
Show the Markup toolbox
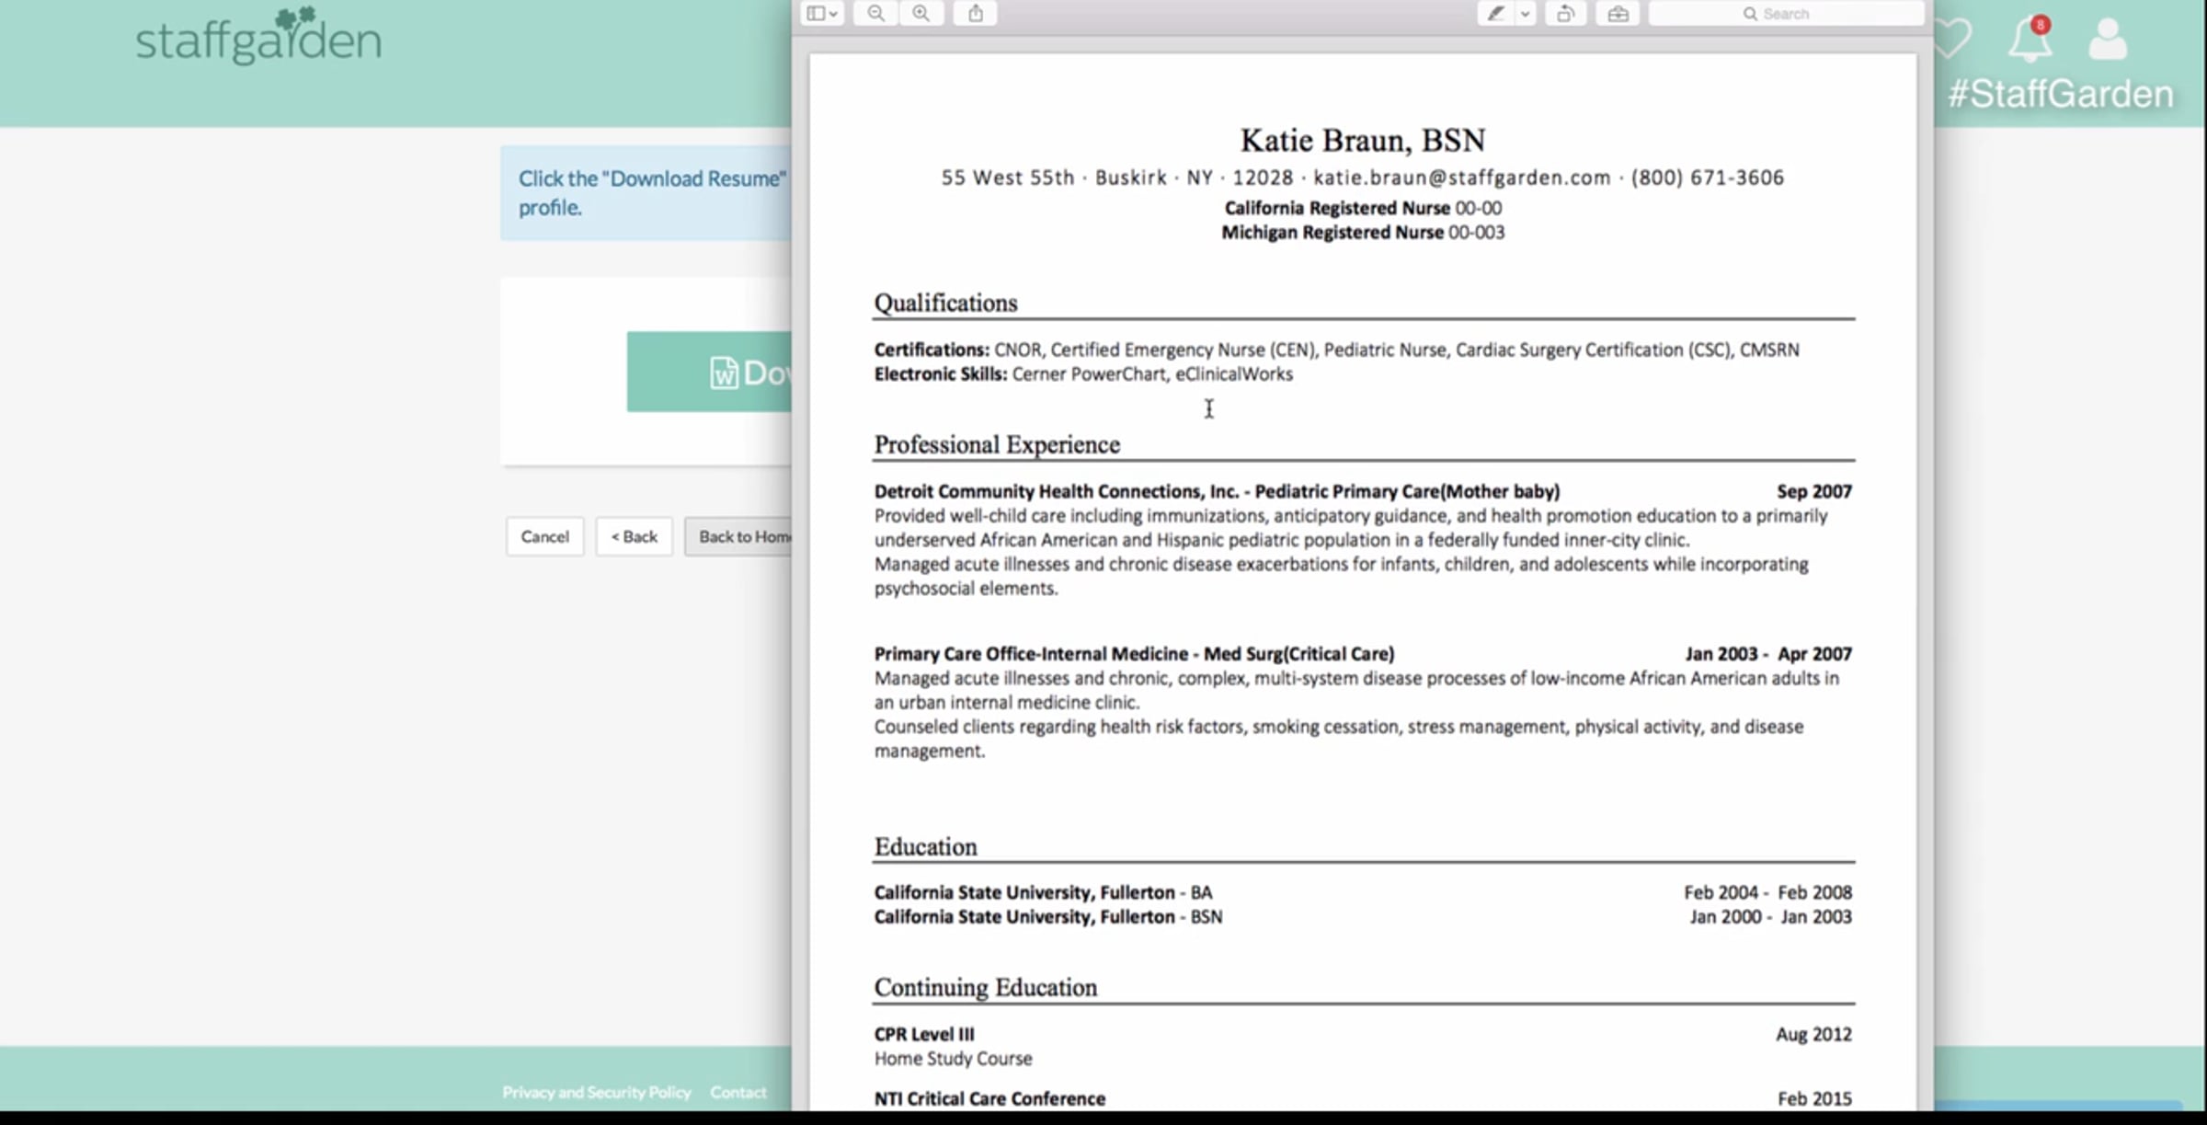[x=1618, y=14]
